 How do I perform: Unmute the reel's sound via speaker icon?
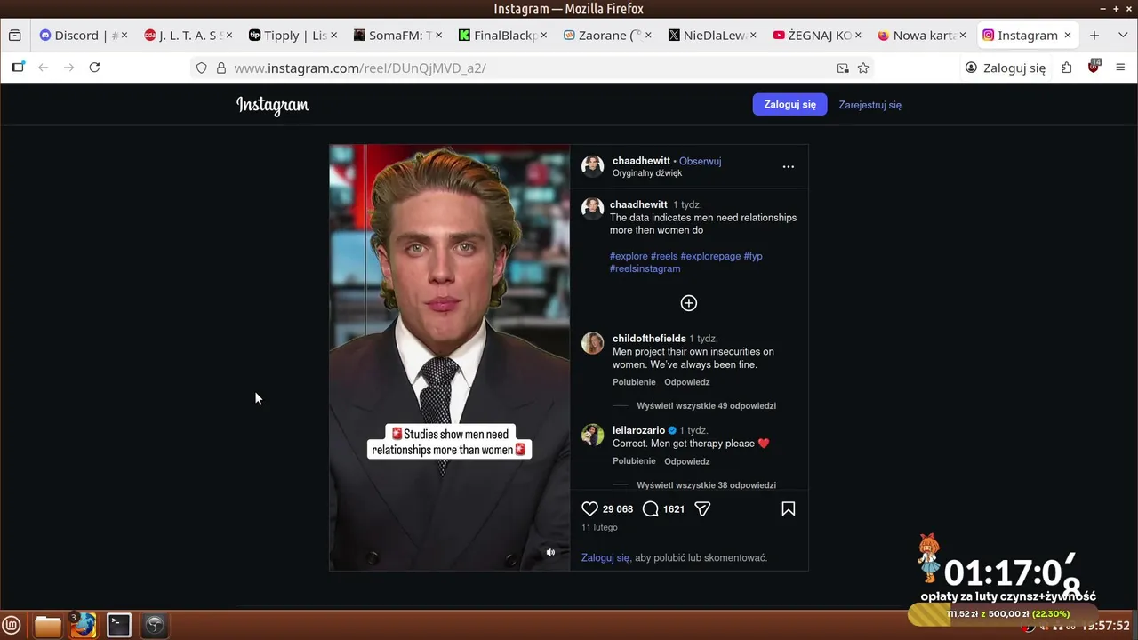(550, 552)
